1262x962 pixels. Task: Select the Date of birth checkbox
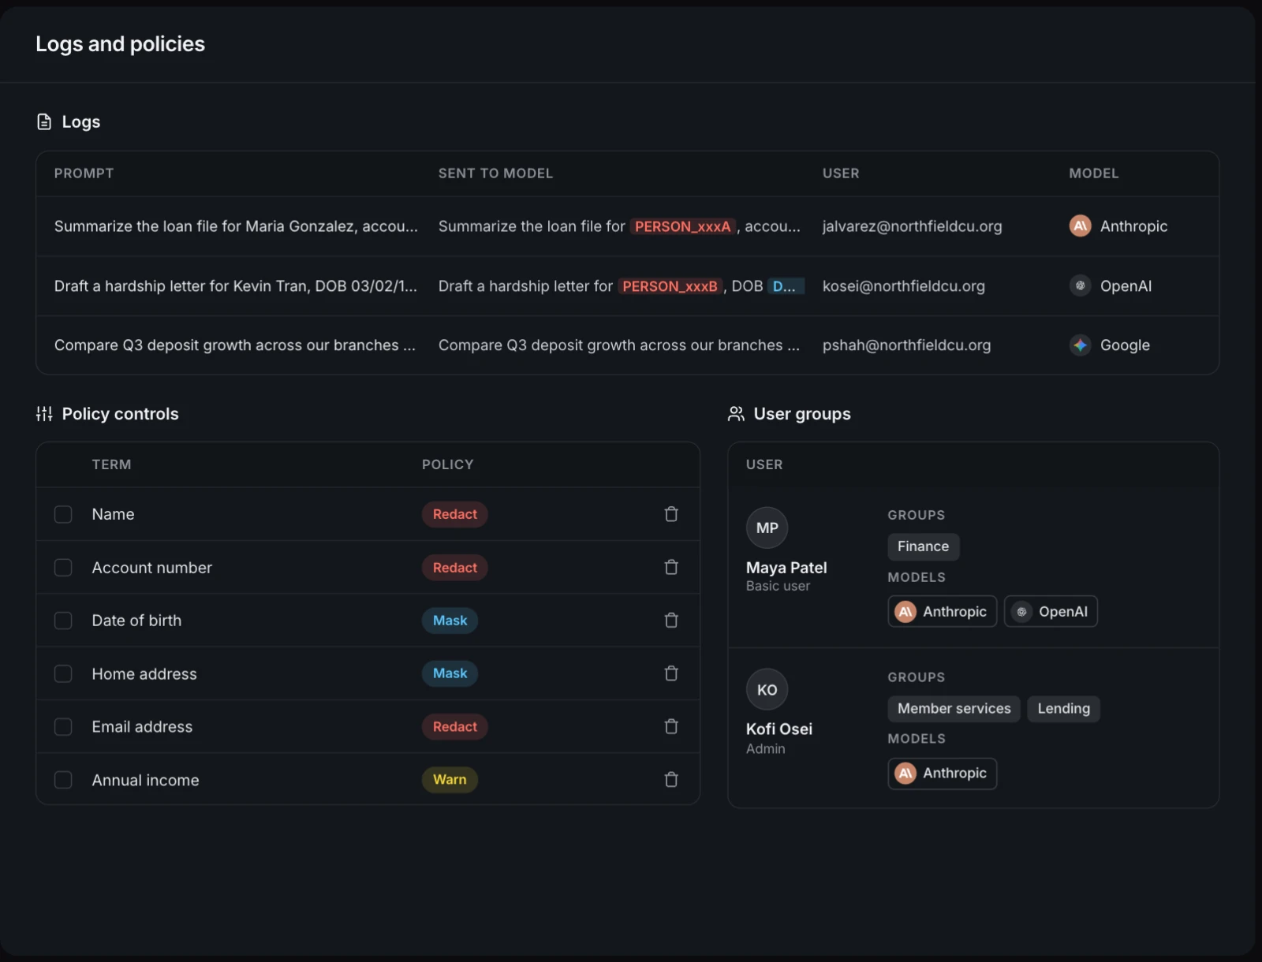63,621
